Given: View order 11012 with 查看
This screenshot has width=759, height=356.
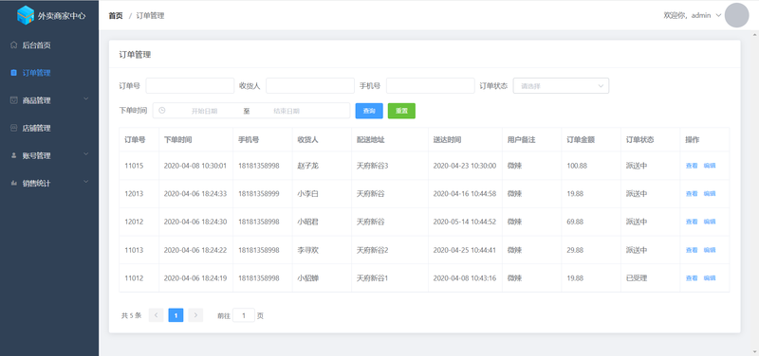Looking at the screenshot, I should click(692, 278).
